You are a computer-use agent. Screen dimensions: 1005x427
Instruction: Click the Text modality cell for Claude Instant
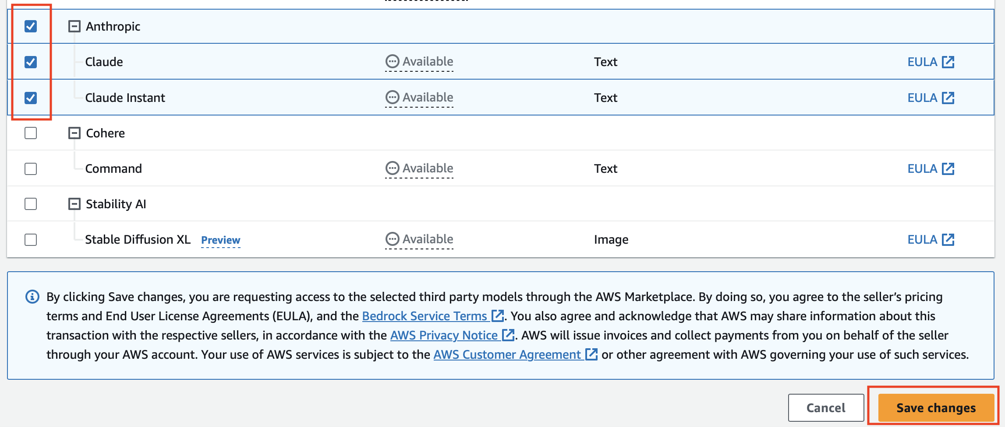coord(605,98)
